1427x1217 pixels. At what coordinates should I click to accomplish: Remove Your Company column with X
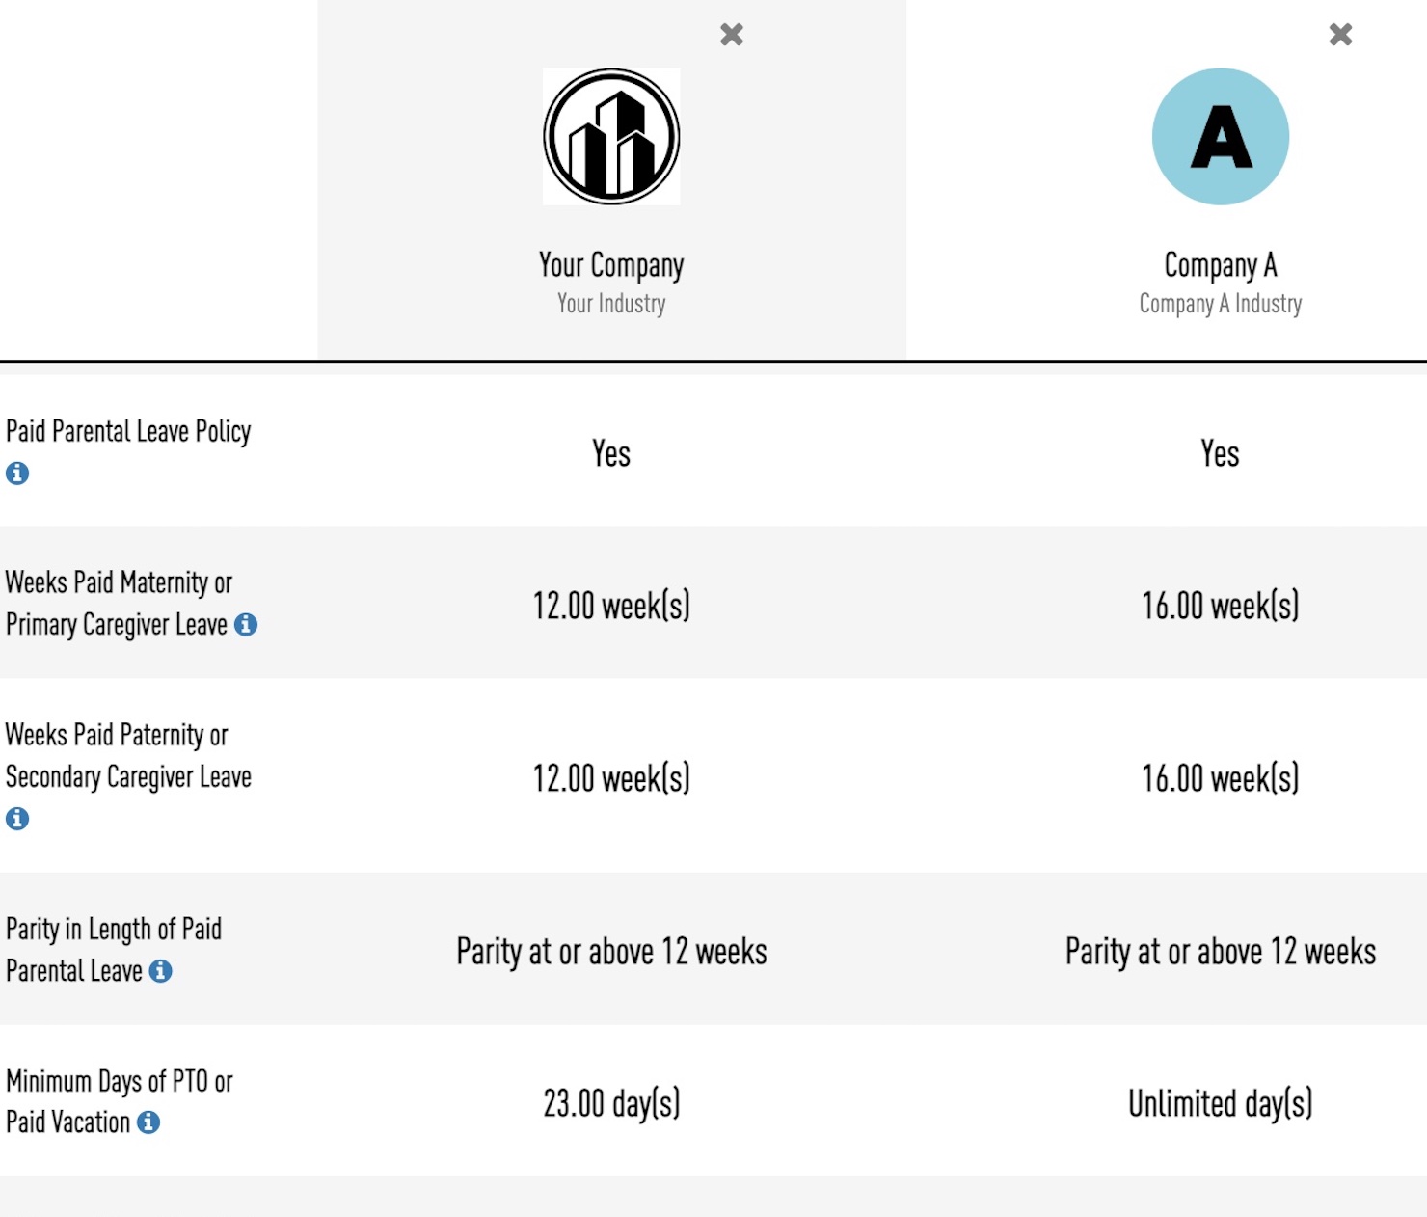click(x=732, y=35)
